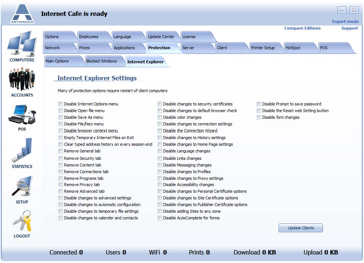
Task: Check Disable broswer context menu
Action: pyautogui.click(x=61, y=131)
